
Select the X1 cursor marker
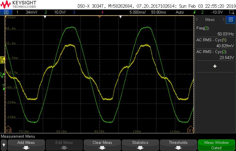191,130
